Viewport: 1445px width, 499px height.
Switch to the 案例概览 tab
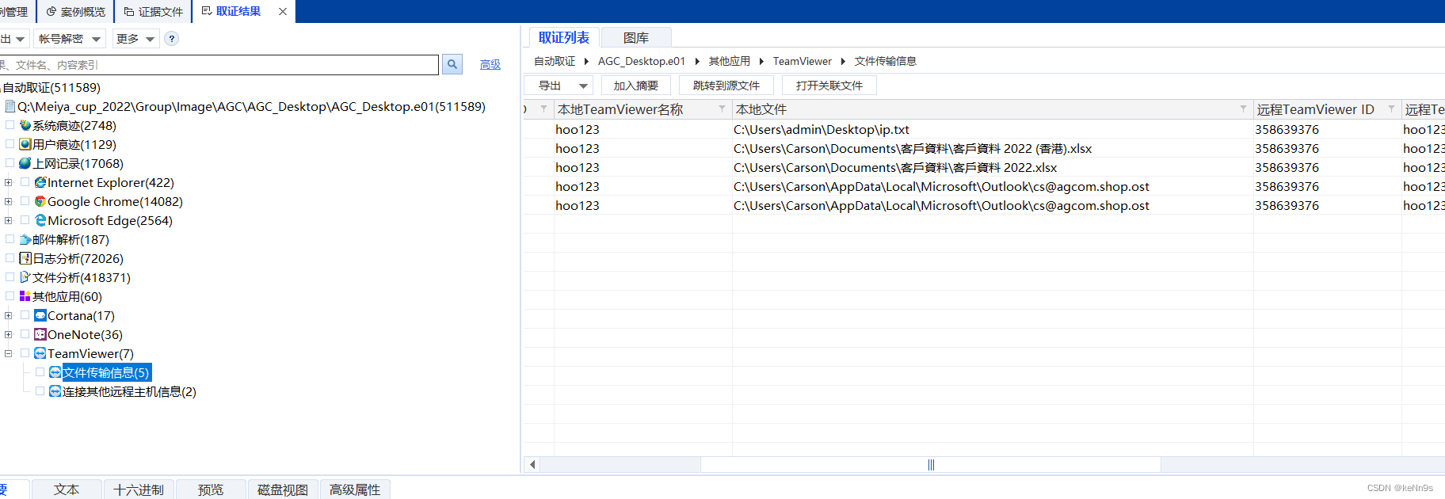coord(76,12)
